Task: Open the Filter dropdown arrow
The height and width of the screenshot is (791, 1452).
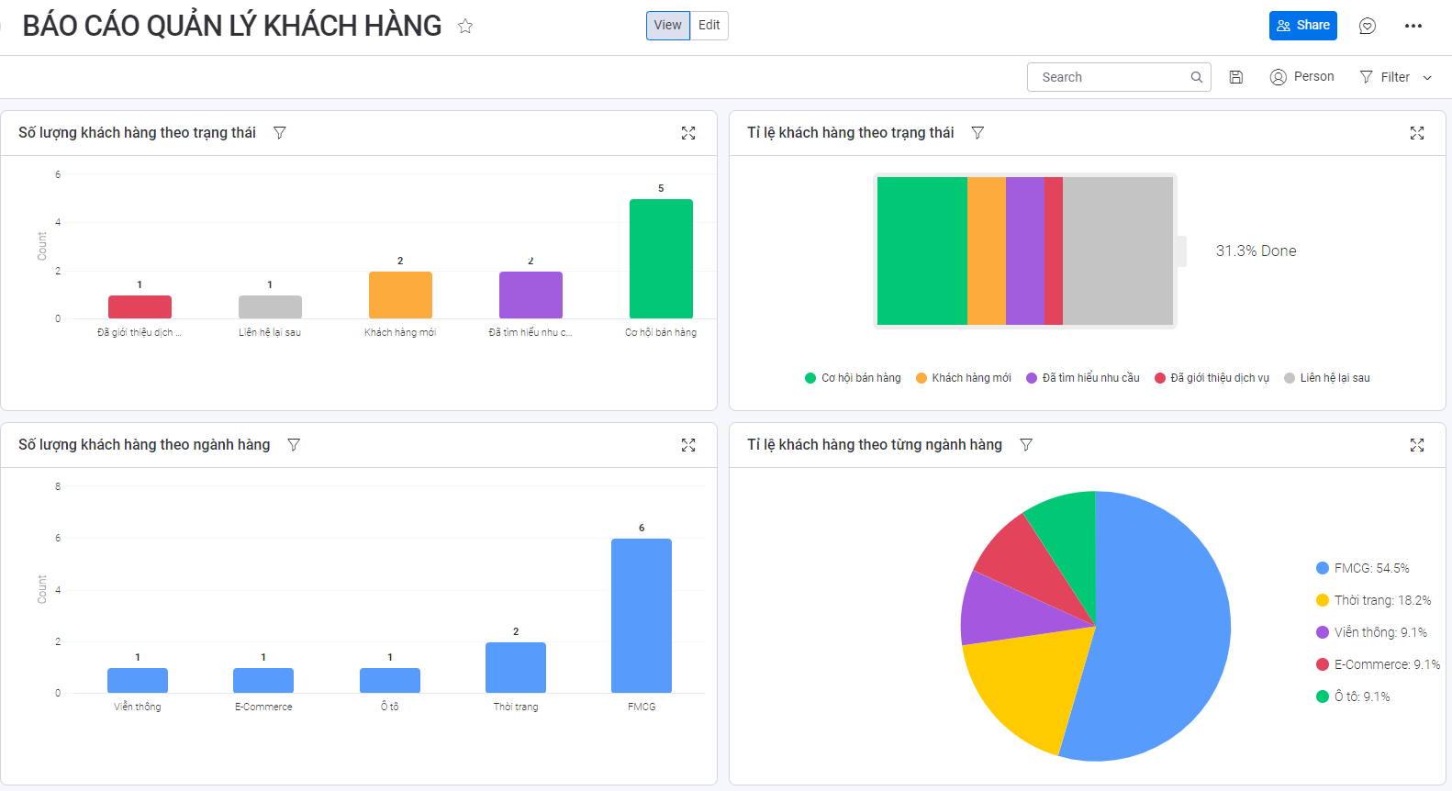Action: click(1427, 78)
